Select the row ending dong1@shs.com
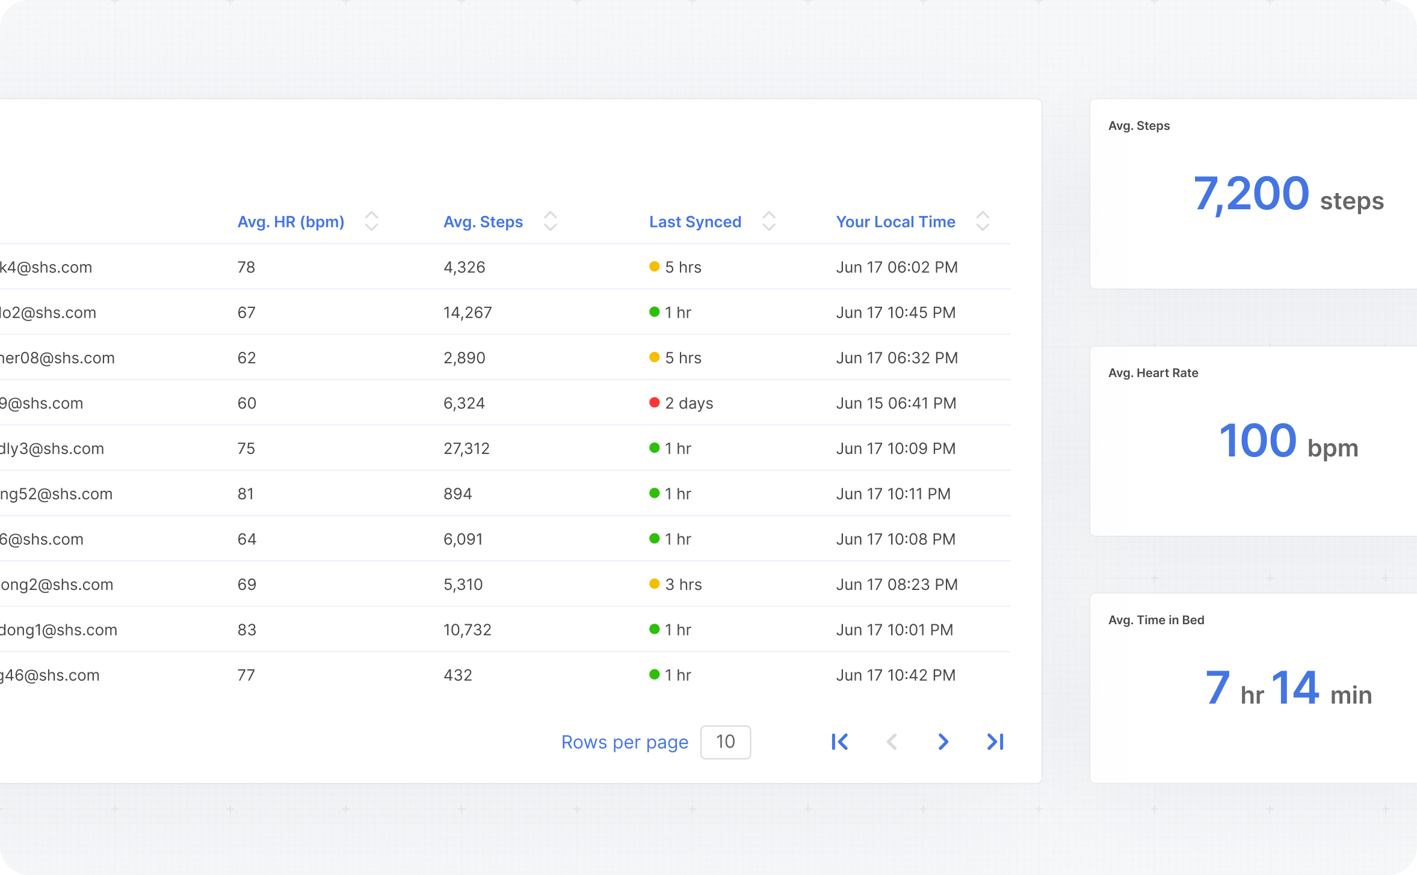Viewport: 1417px width, 875px height. pos(59,630)
